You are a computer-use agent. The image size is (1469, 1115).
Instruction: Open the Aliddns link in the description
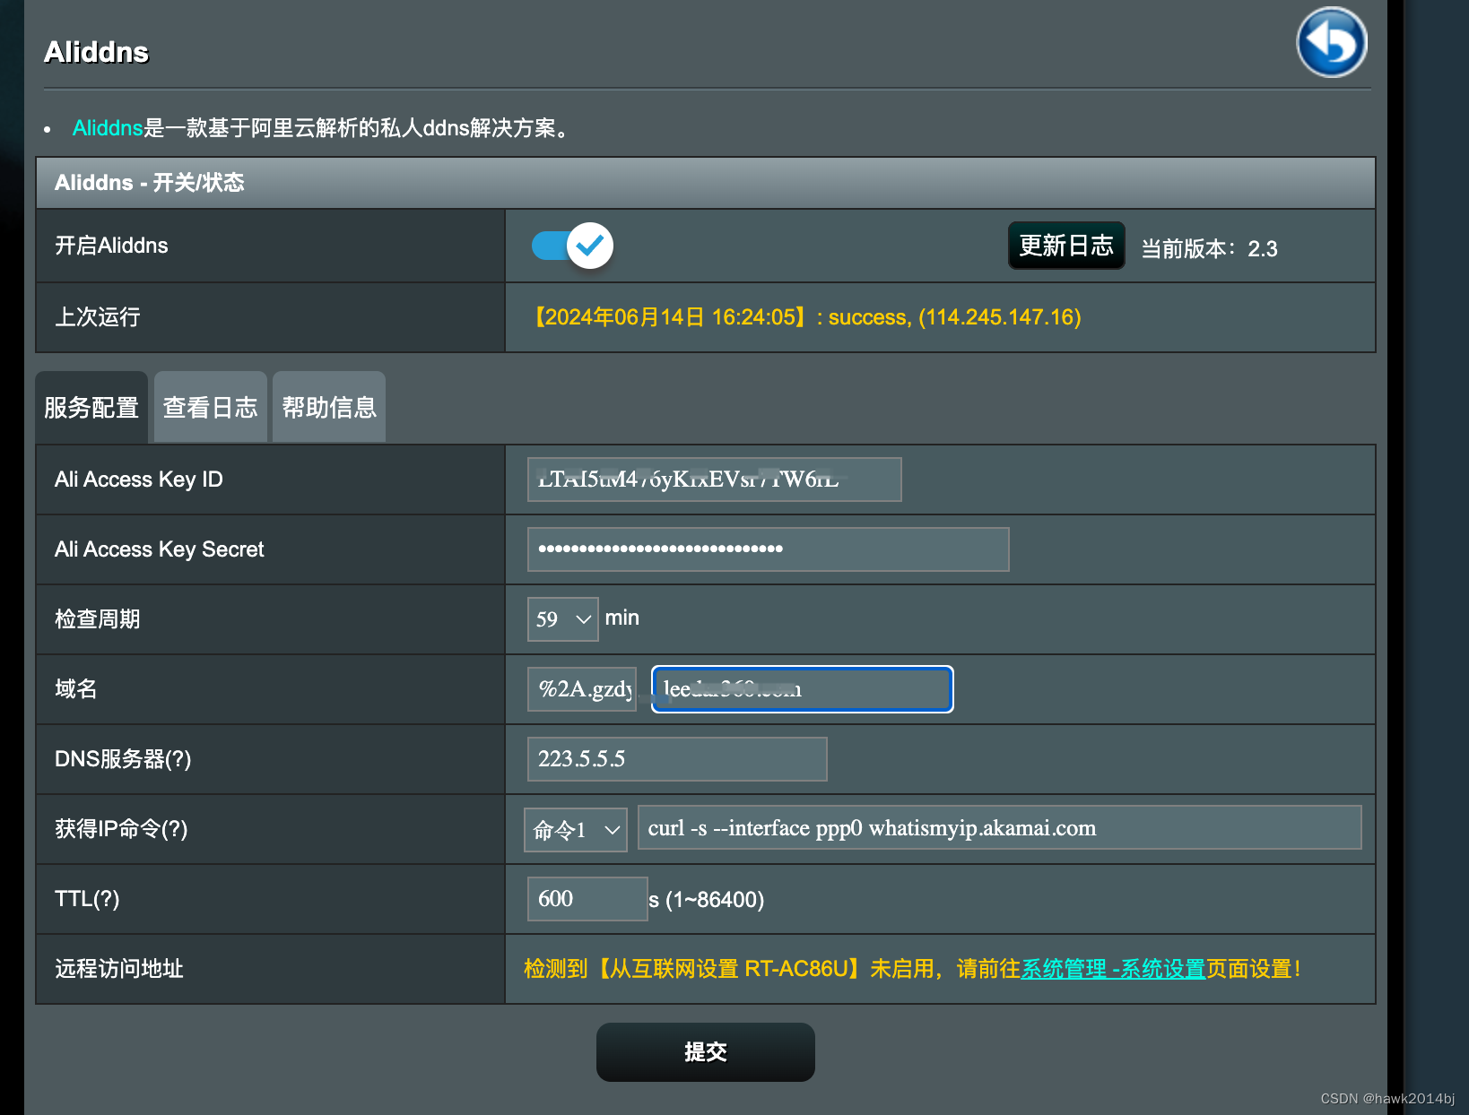pyautogui.click(x=107, y=128)
